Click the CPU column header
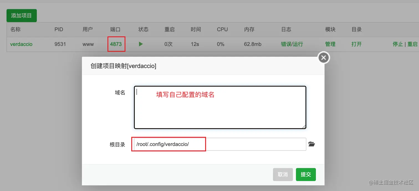The image size is (419, 191). click(222, 29)
